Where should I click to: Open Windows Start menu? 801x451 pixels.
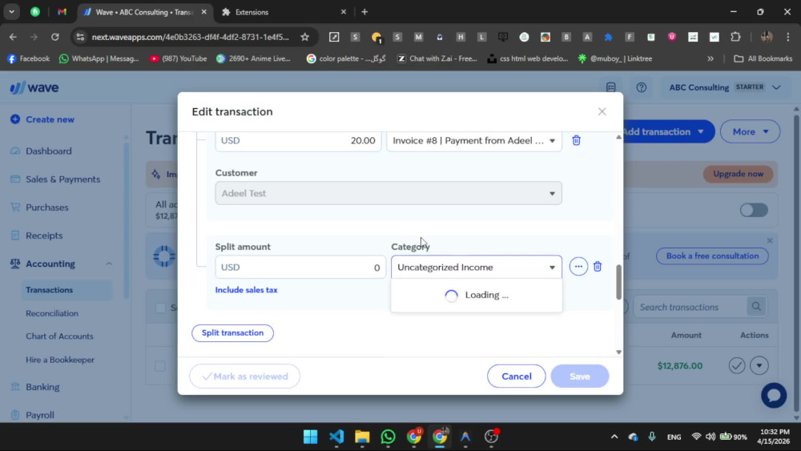tap(310, 437)
